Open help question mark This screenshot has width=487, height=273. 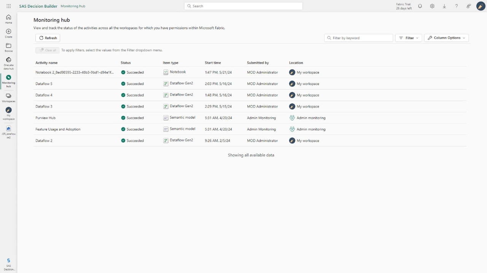pyautogui.click(x=457, y=6)
